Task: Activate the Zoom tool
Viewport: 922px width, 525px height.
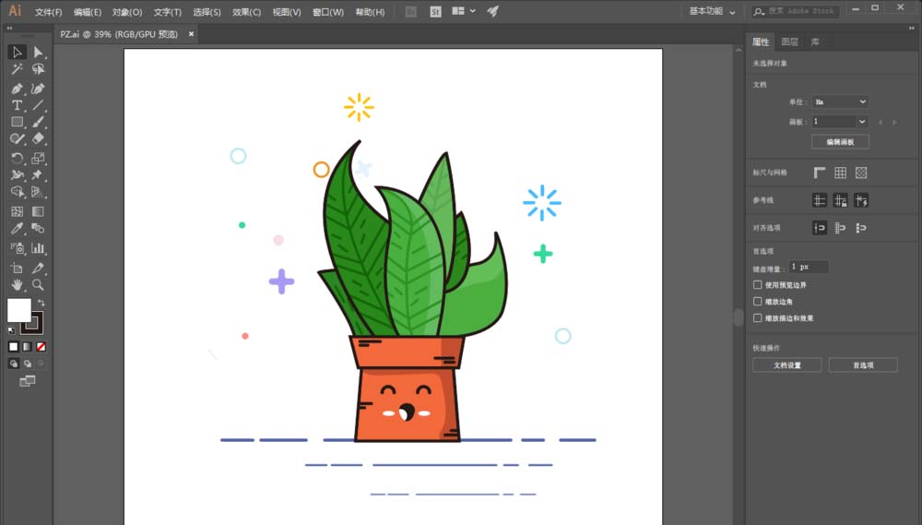Action: (x=38, y=285)
